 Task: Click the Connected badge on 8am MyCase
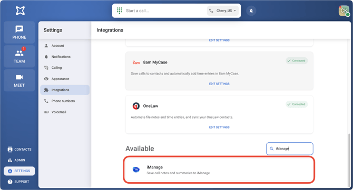point(297,61)
